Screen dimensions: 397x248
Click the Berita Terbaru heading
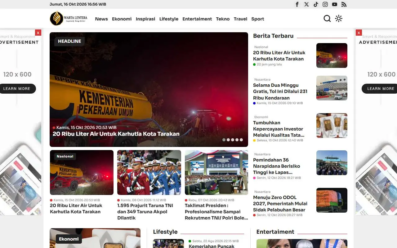pyautogui.click(x=273, y=36)
